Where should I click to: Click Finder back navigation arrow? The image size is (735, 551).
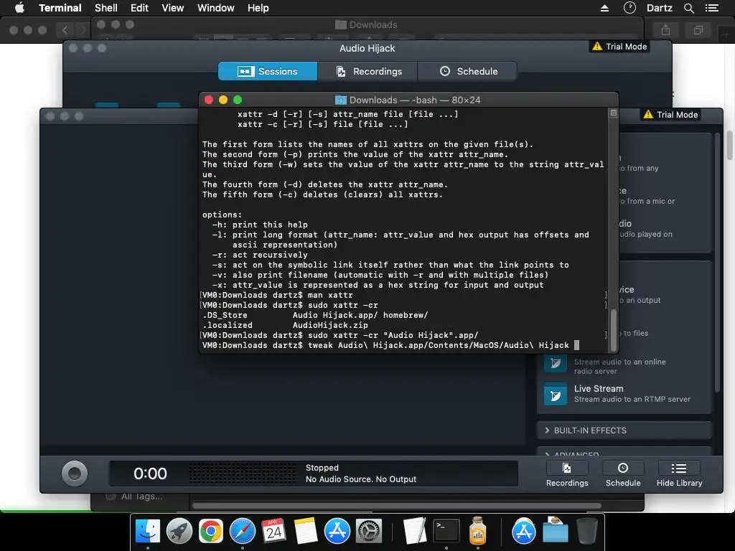point(65,30)
